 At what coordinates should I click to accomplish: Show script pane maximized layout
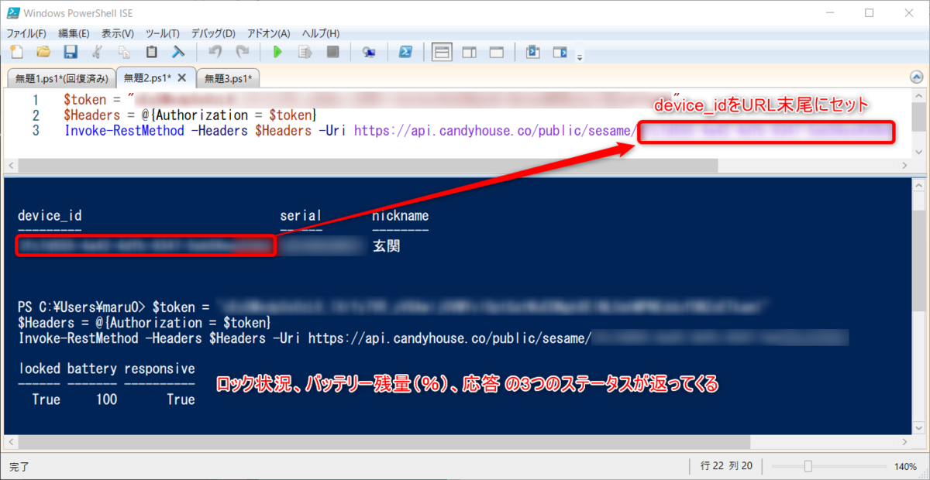(x=496, y=53)
